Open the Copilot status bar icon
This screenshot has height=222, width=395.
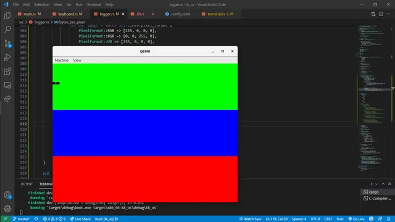[372, 219]
